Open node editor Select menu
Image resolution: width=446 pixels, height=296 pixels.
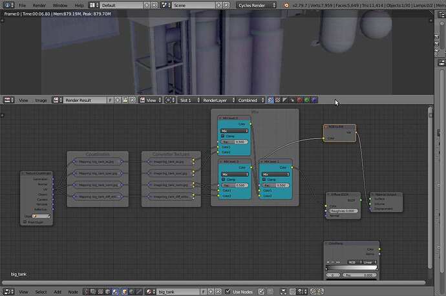(41, 291)
